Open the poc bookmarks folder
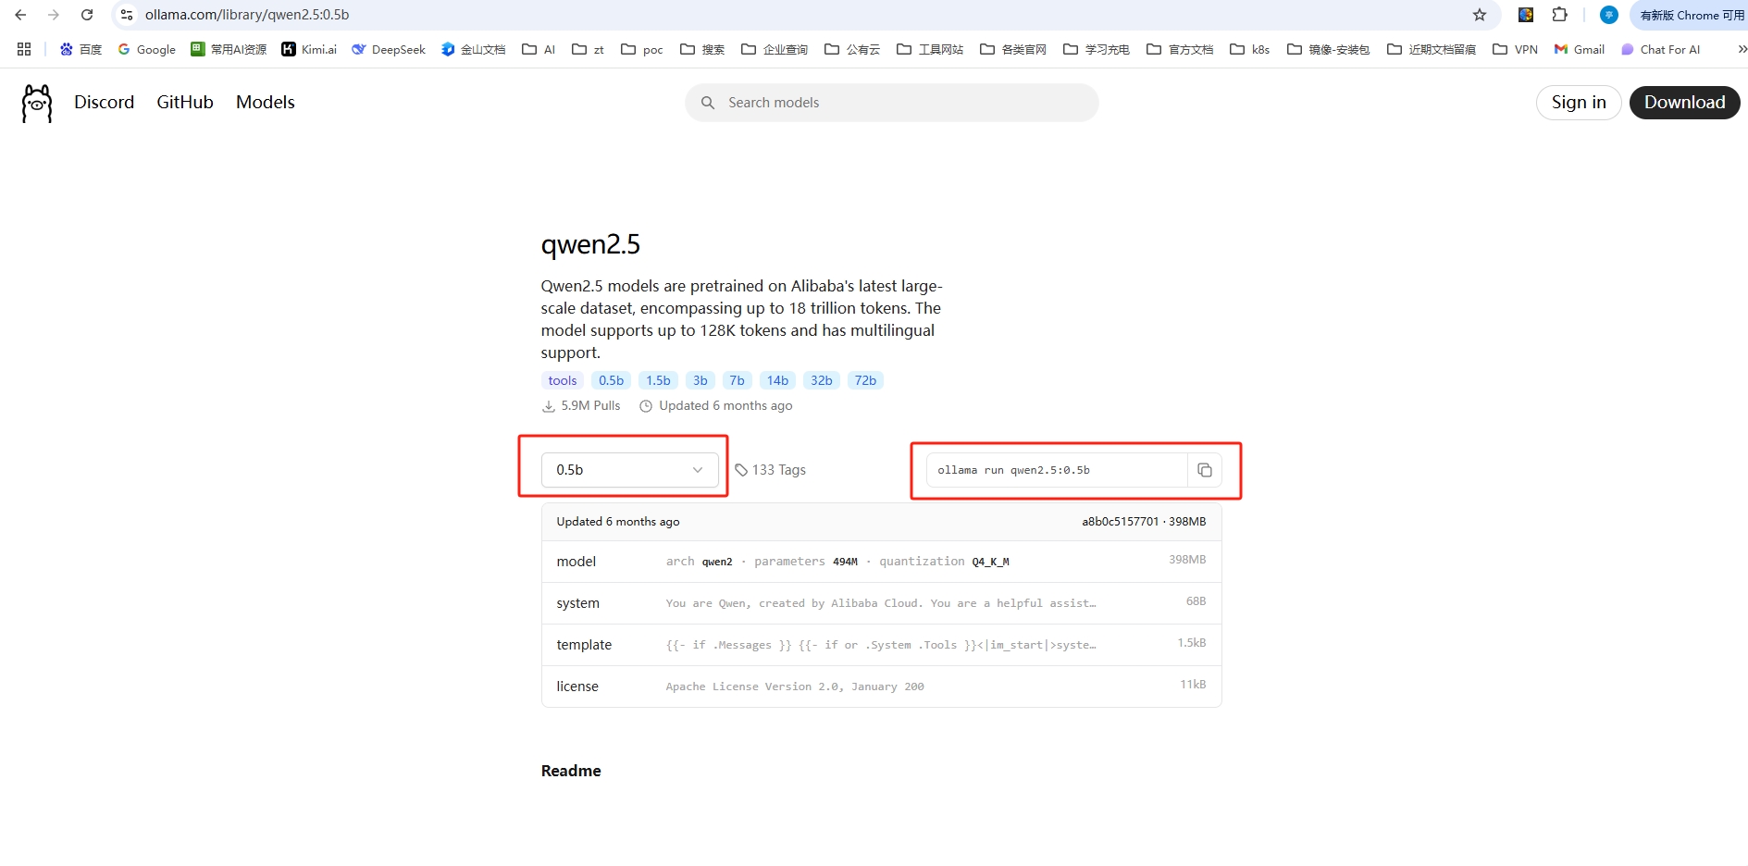Viewport: 1748px width, 866px height. (x=642, y=49)
